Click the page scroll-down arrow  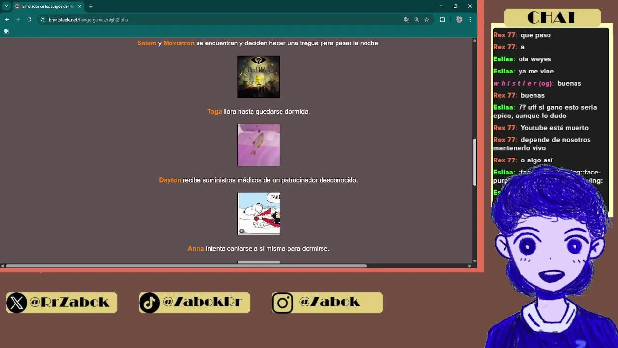474,261
